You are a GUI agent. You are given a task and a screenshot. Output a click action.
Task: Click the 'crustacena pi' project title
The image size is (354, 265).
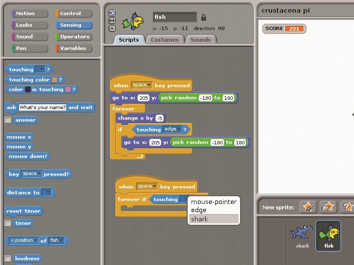pyautogui.click(x=286, y=10)
